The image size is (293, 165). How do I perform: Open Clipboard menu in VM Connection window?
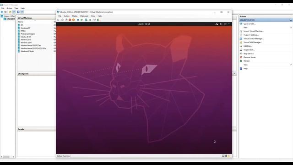(x=84, y=16)
